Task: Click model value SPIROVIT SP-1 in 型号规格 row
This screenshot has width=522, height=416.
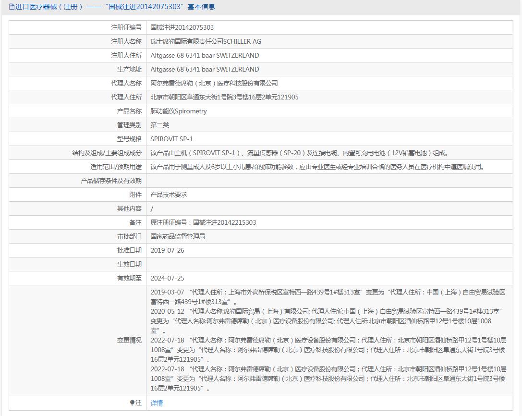Action: (x=171, y=139)
